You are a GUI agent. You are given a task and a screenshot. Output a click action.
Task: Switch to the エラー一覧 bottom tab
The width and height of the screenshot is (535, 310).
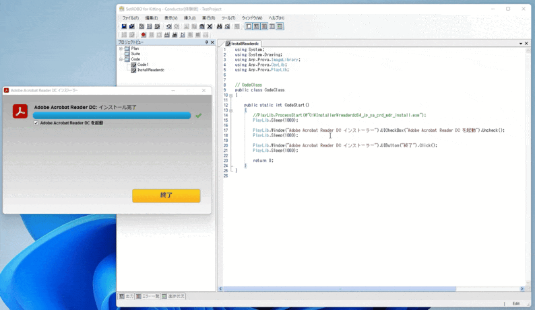(x=148, y=296)
